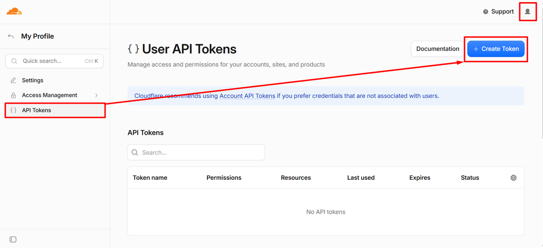Click in the API Tokens search box

196,152
